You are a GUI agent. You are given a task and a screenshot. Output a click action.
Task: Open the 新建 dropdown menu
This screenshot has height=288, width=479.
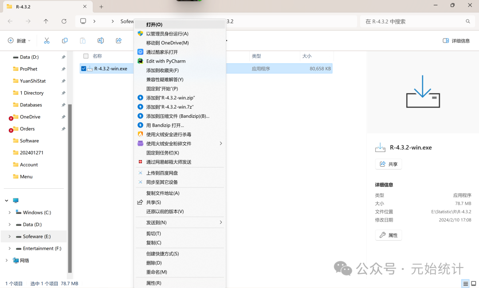tap(19, 41)
